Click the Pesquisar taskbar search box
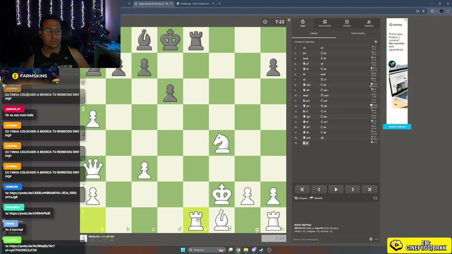Viewport: 452px width, 254px height. tap(207, 250)
